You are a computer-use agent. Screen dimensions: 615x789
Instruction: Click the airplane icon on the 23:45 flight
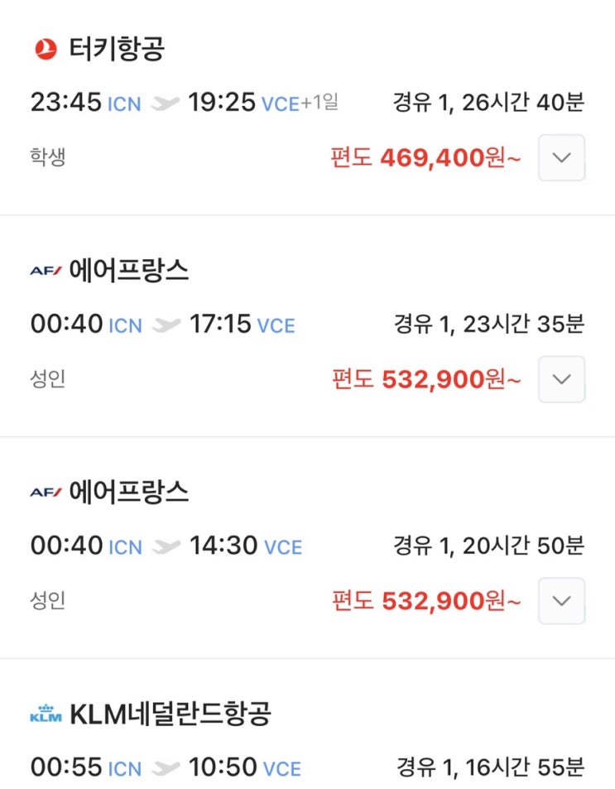pos(166,103)
